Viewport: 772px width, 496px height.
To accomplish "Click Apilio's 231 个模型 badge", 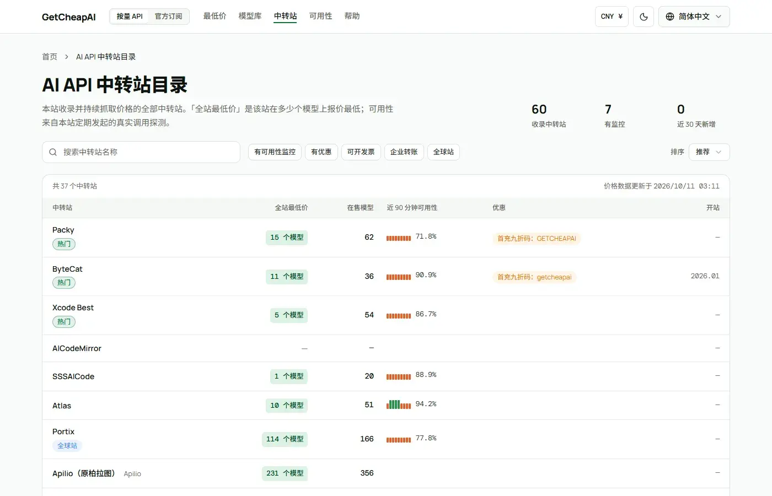I will pos(285,473).
